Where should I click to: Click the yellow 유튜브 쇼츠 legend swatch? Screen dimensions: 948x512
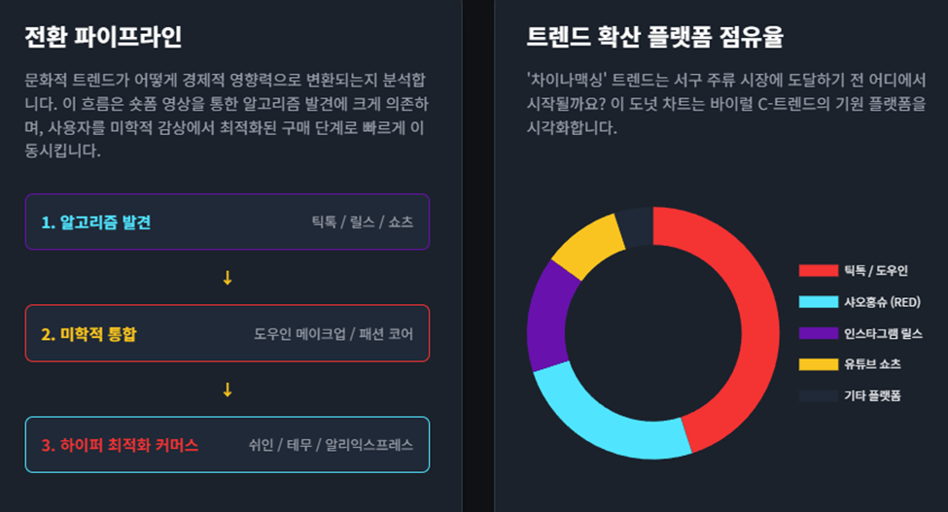click(818, 364)
